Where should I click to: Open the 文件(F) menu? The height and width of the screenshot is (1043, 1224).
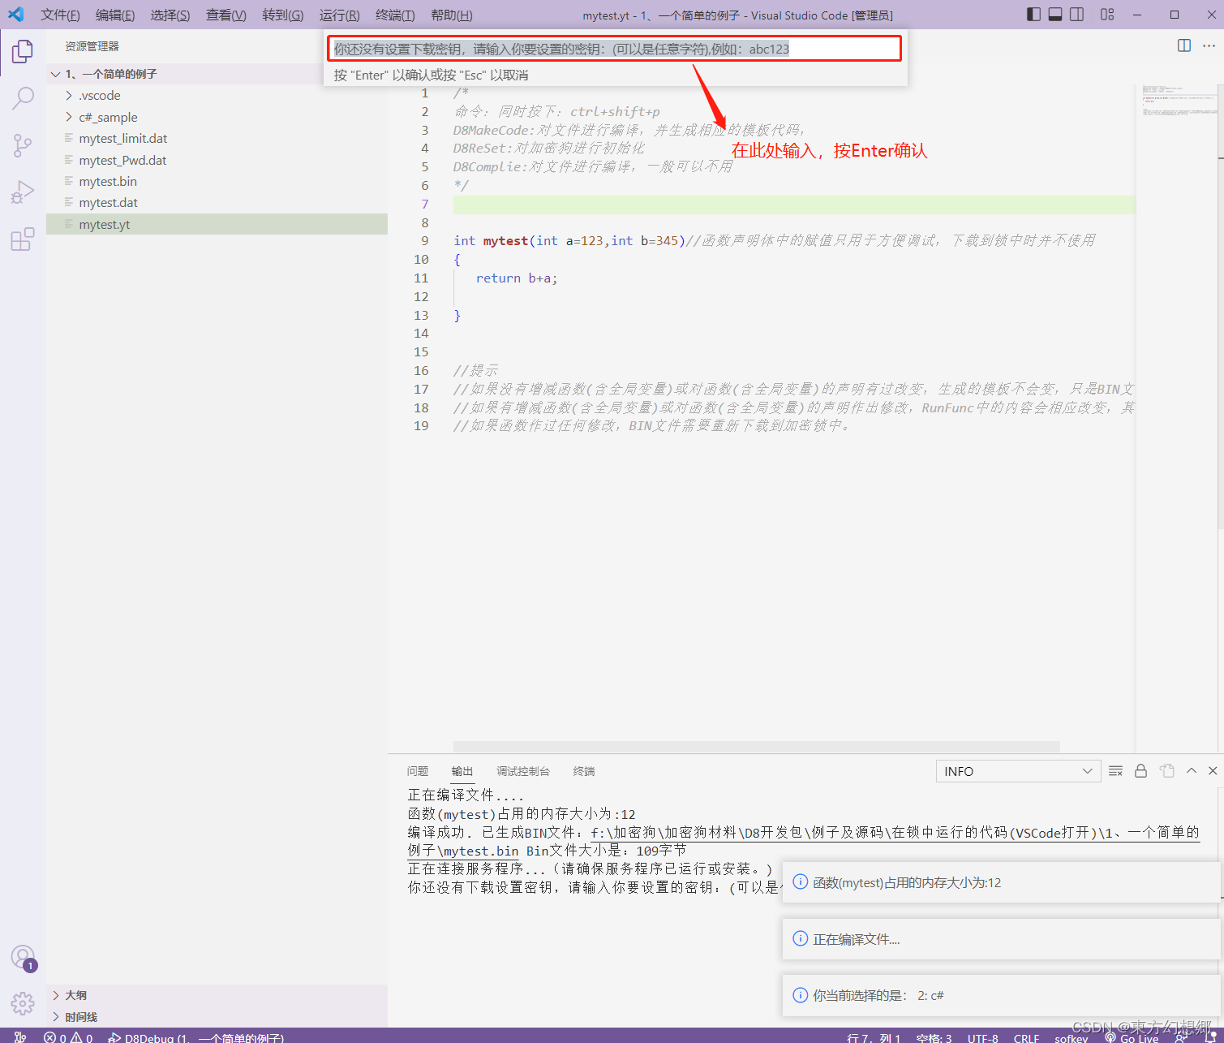click(x=60, y=15)
